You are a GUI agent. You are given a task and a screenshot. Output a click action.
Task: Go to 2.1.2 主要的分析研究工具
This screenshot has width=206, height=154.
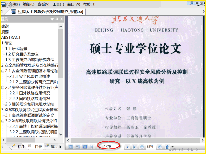(x=34, y=82)
